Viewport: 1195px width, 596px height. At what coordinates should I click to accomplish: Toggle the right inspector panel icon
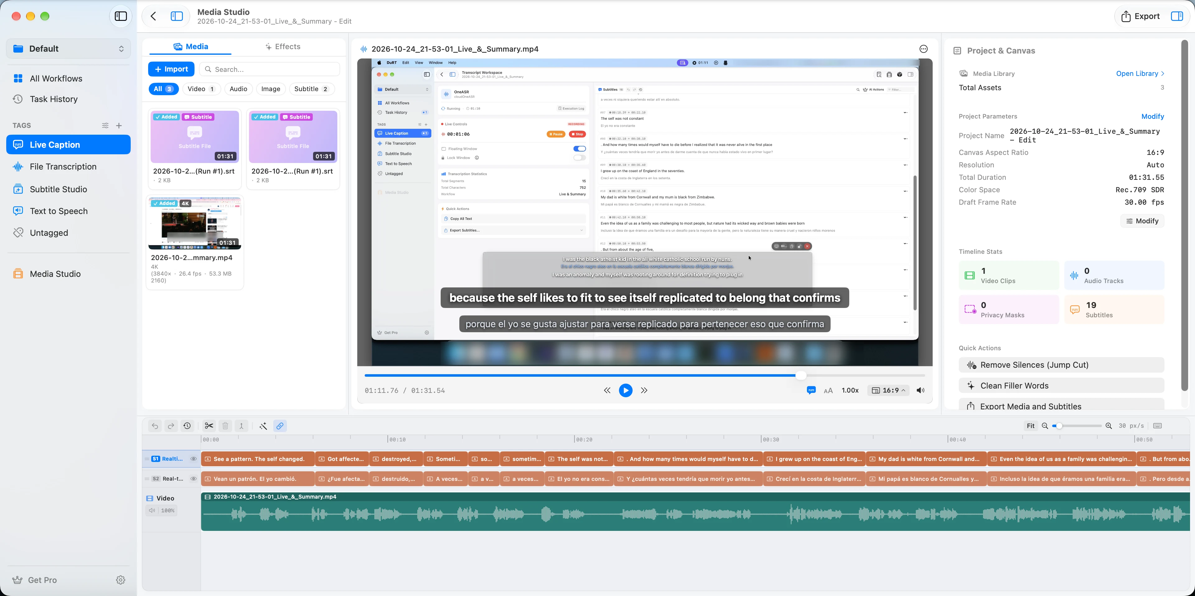(1177, 16)
